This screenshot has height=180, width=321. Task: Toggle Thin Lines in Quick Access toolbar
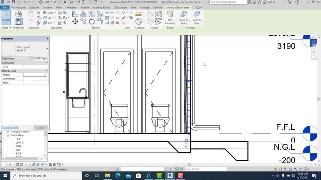click(x=84, y=2)
